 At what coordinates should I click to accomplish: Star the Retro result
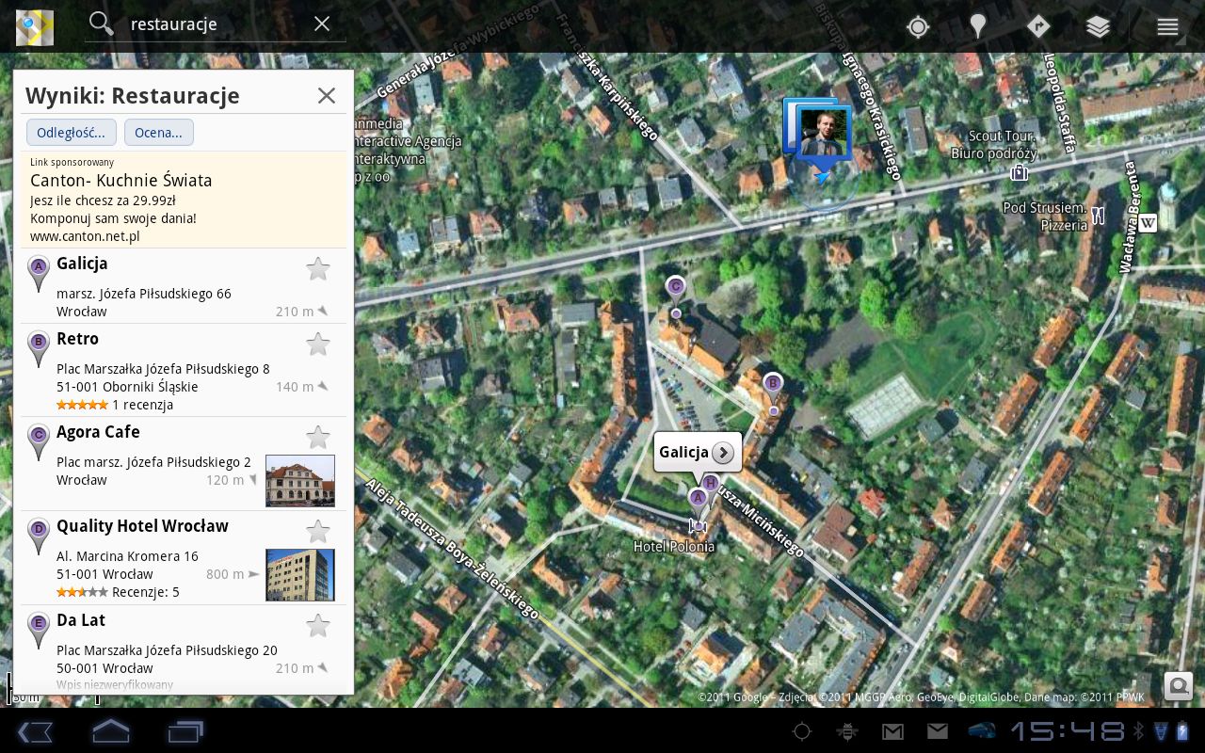pos(318,344)
